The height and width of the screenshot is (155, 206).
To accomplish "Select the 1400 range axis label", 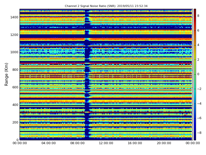I will [x=14, y=17].
